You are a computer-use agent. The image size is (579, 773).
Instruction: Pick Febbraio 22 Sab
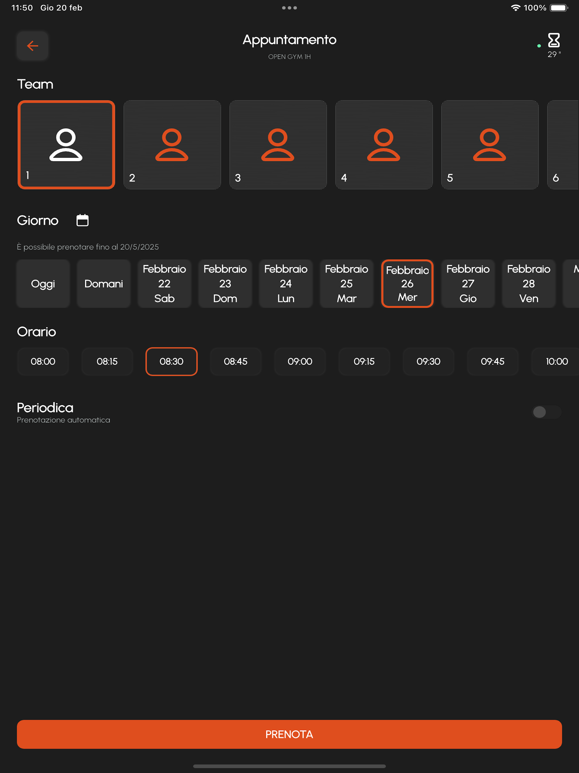click(165, 284)
